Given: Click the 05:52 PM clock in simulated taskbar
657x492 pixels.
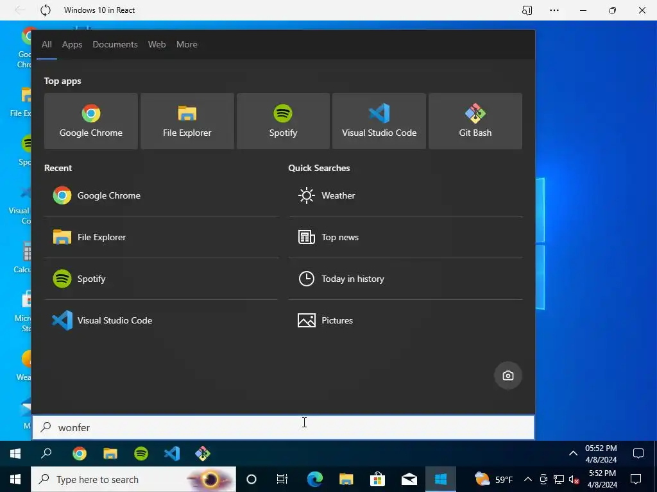Looking at the screenshot, I should coord(601,454).
